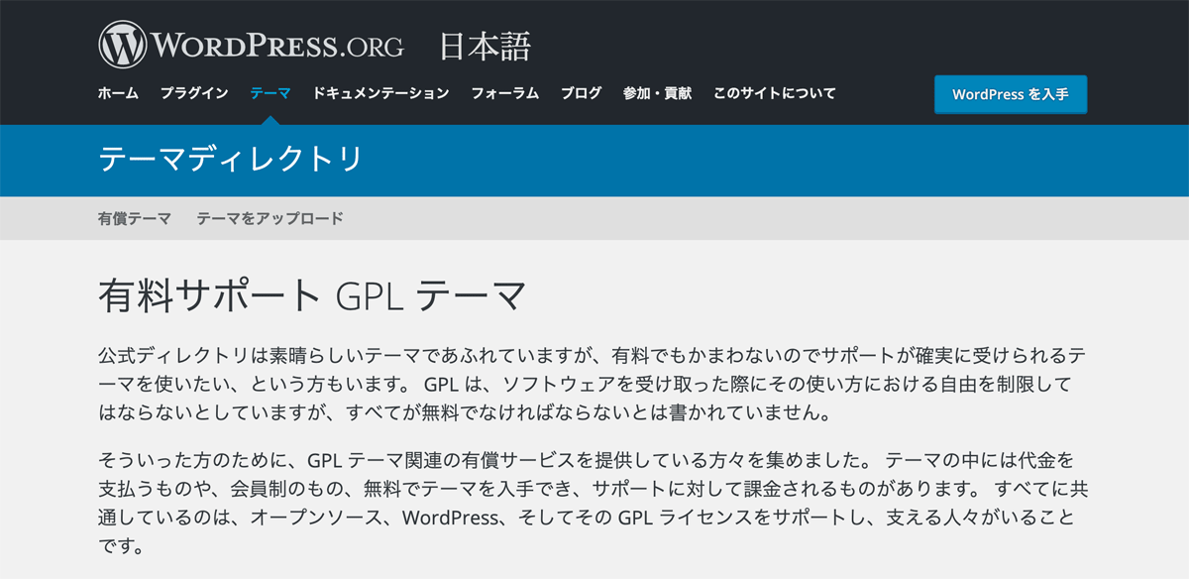
Task: Click the 日本語 site title text
Action: click(x=486, y=46)
